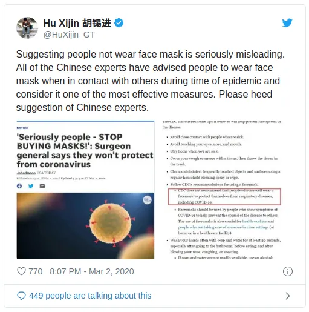Click the email envelope icon in article image
The height and width of the screenshot is (312, 309).
click(x=42, y=186)
